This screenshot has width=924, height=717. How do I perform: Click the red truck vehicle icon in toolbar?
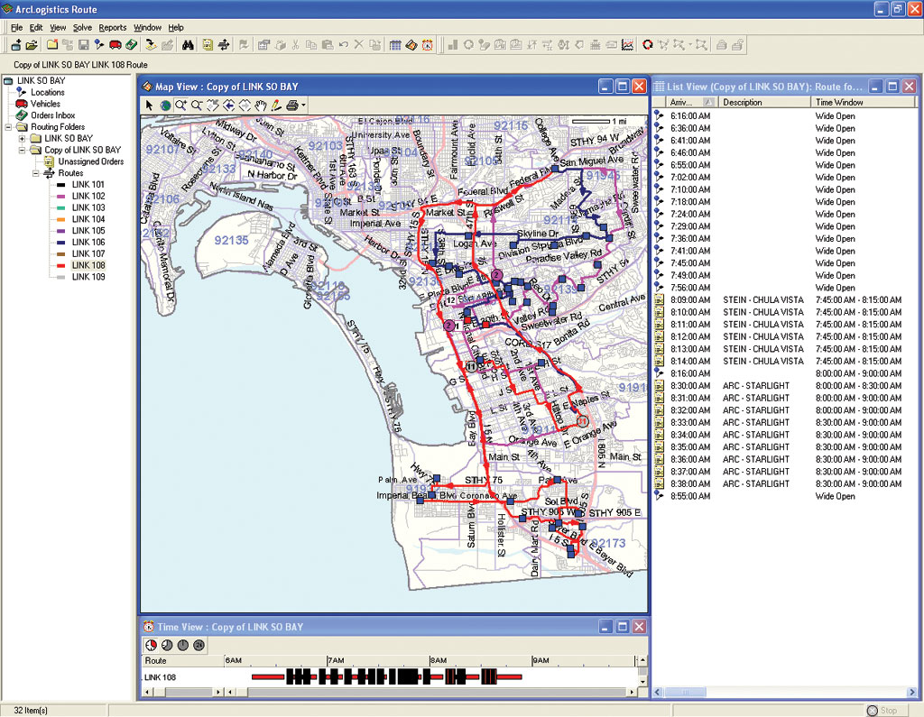pos(115,44)
